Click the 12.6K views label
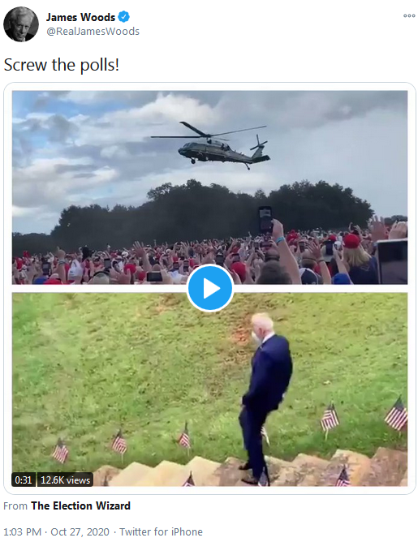The height and width of the screenshot is (542, 418). click(x=65, y=480)
